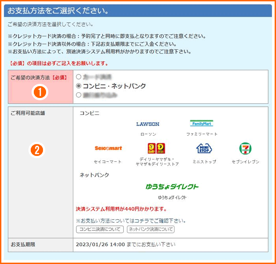The image size is (276, 264).
Task: Click the green ゆうちょダイレクト logo
Action: tap(172, 187)
